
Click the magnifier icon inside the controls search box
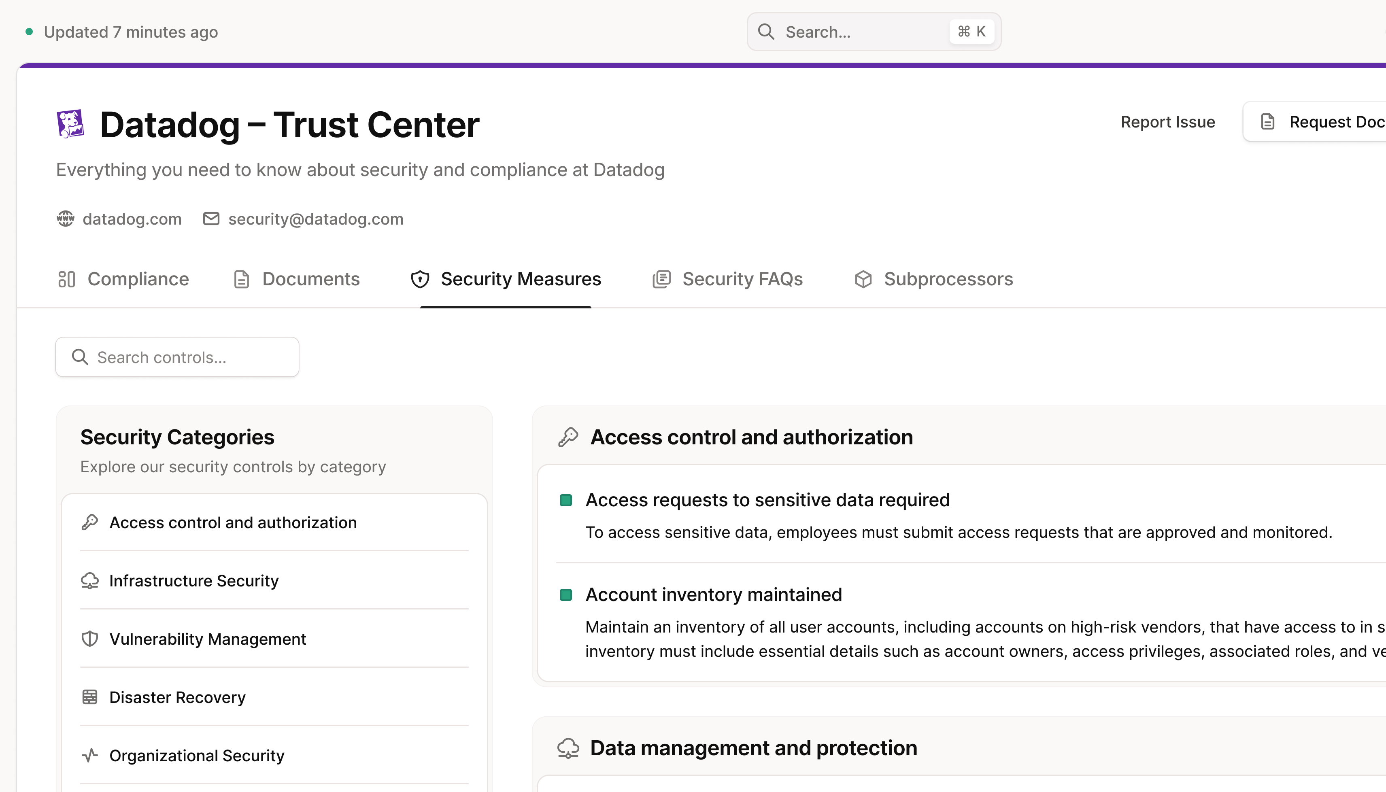click(80, 357)
